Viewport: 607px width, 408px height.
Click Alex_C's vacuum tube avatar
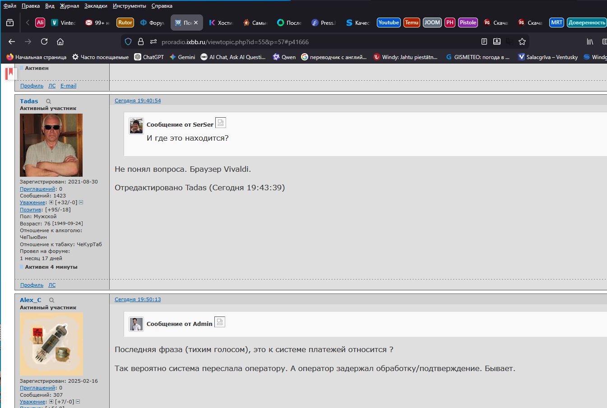51,344
